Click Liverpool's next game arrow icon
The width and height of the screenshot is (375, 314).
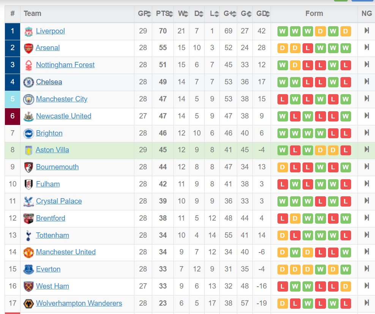coord(367,31)
